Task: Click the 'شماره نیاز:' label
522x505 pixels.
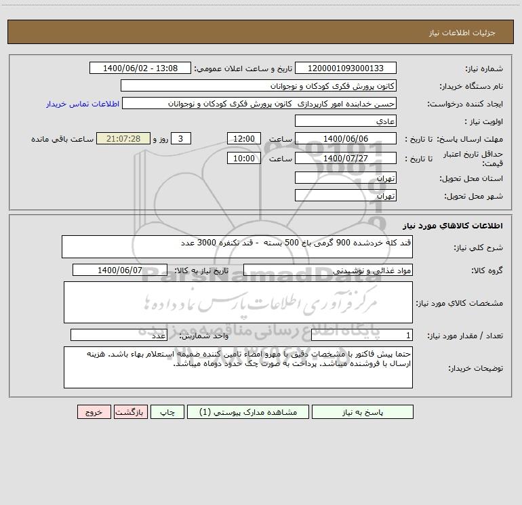Action: [484, 68]
